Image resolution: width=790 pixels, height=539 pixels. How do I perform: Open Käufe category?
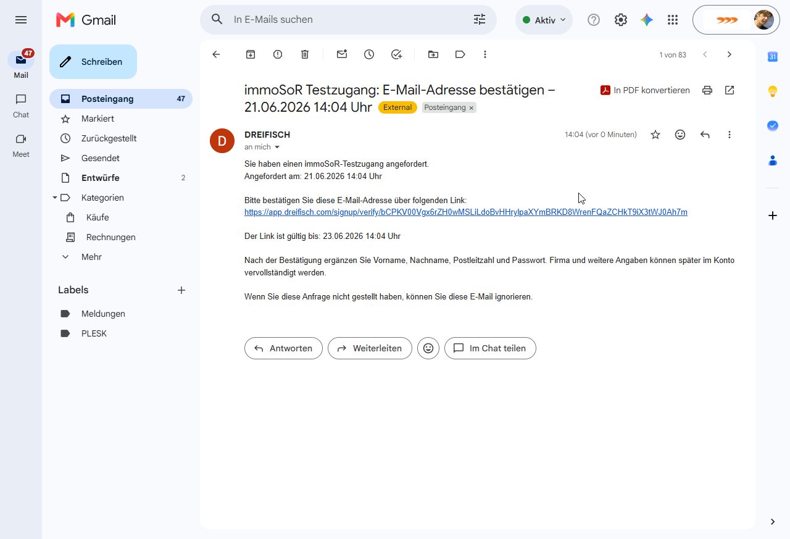click(x=121, y=217)
